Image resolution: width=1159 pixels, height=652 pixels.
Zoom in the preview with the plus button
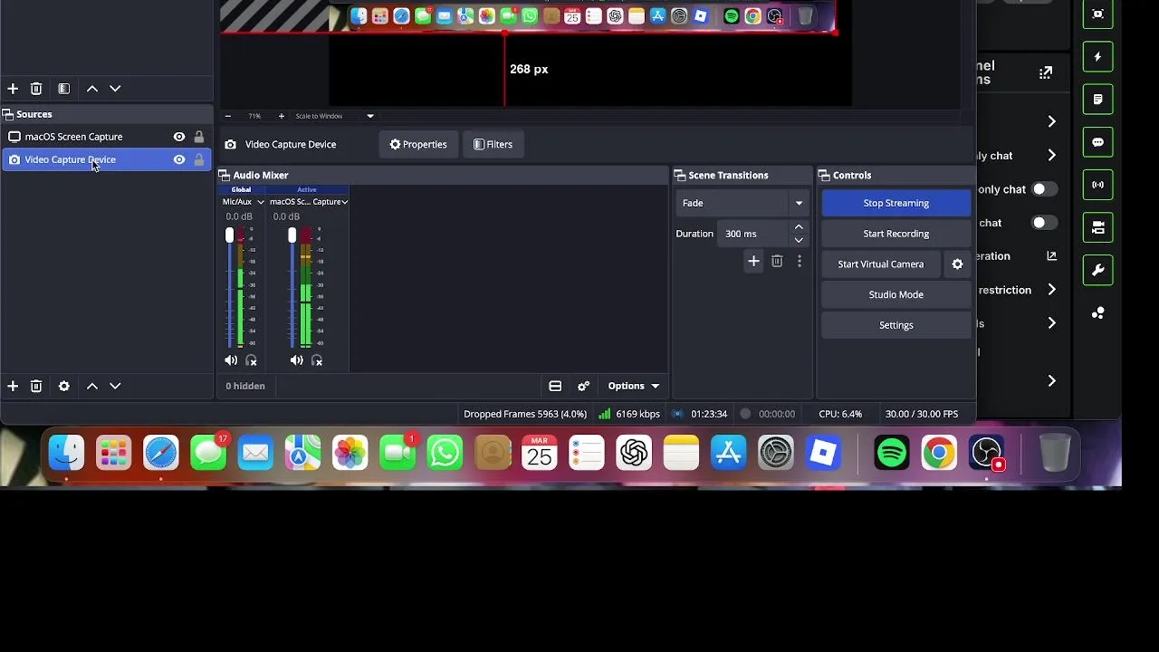click(281, 116)
